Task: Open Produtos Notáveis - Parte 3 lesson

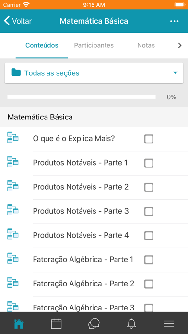Action: click(81, 211)
